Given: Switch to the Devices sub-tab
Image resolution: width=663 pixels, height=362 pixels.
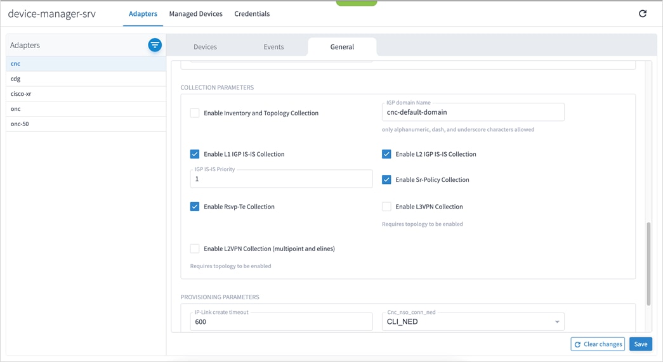Looking at the screenshot, I should 205,47.
